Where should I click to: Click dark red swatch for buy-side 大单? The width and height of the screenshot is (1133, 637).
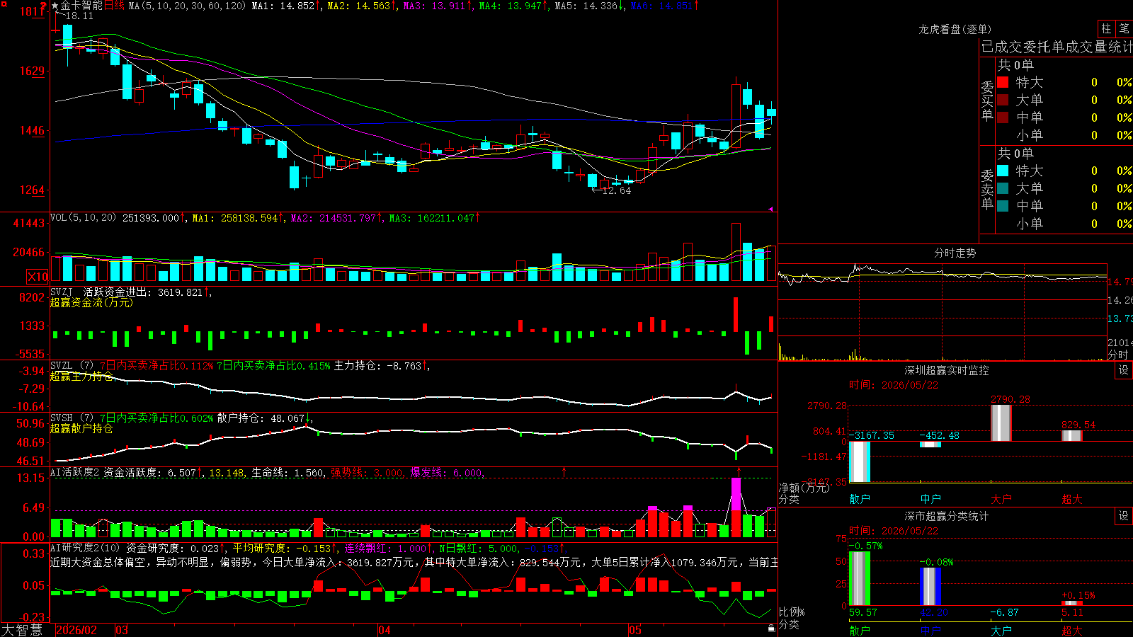click(x=1003, y=100)
